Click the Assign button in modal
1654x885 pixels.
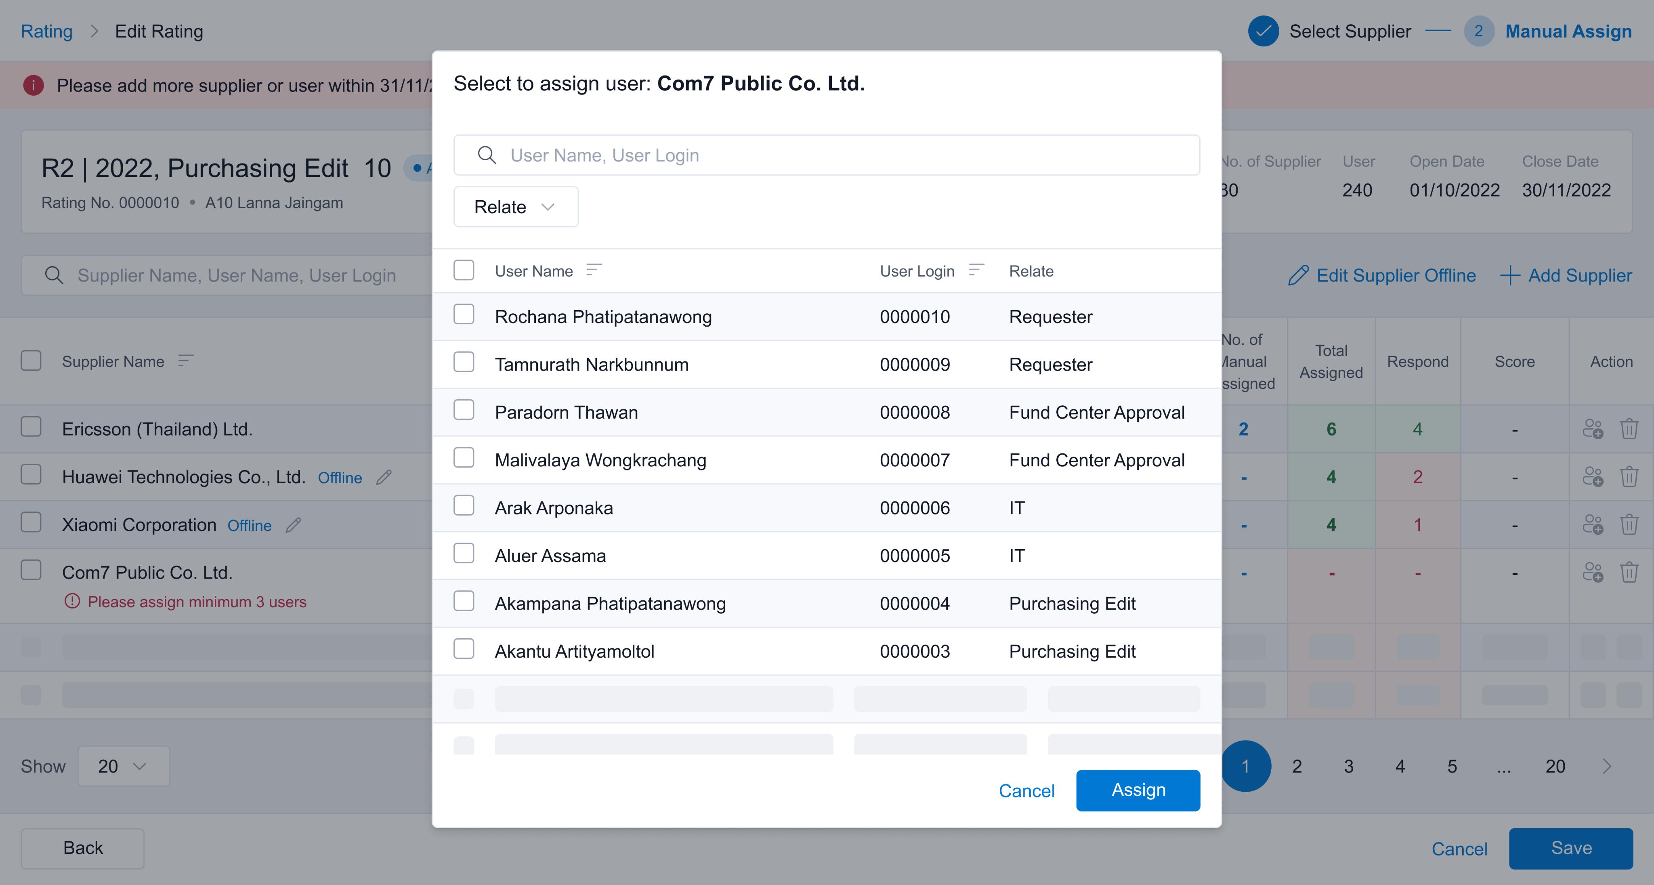(x=1138, y=791)
